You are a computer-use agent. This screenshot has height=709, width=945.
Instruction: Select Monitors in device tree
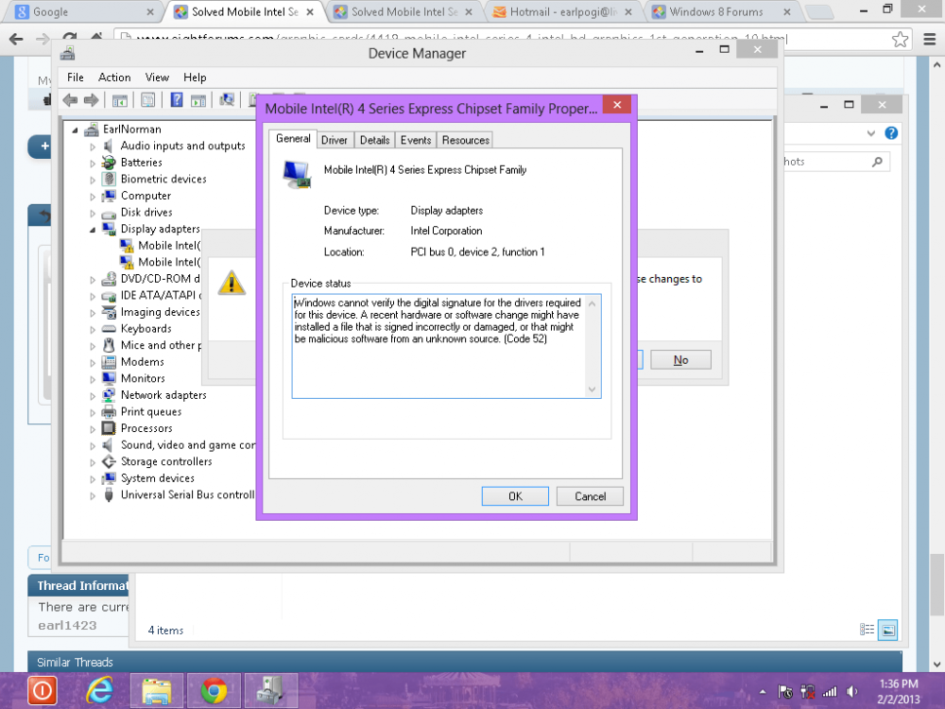[143, 379]
